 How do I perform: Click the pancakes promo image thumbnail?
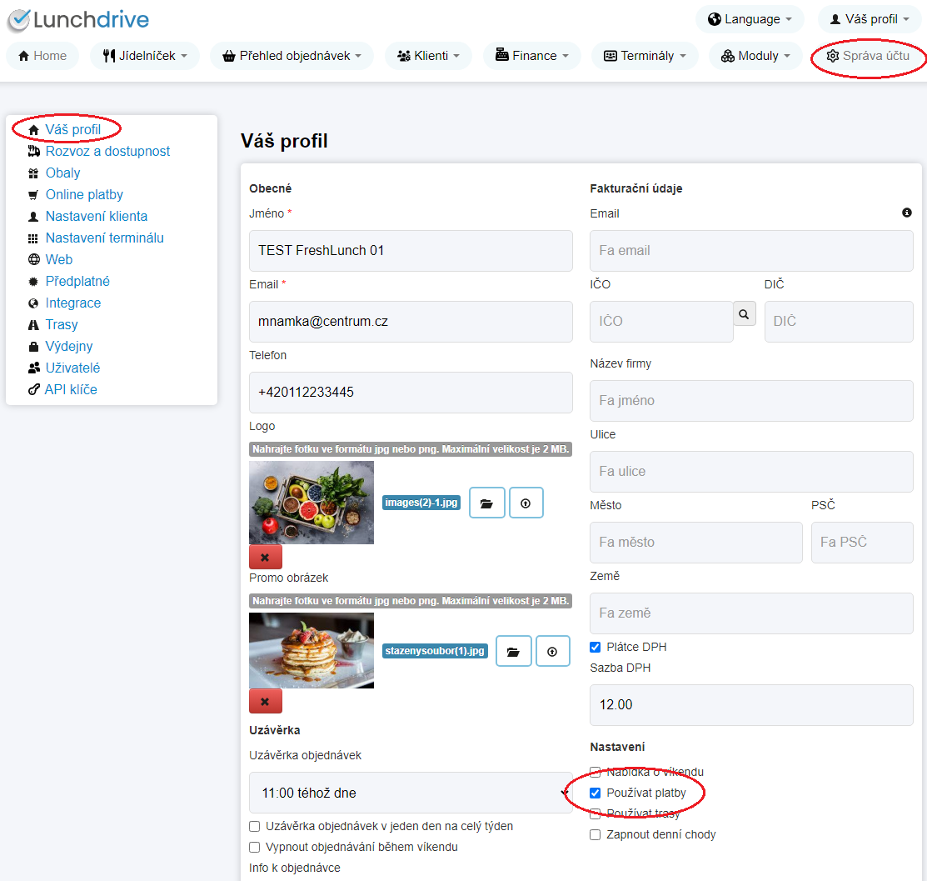[311, 651]
